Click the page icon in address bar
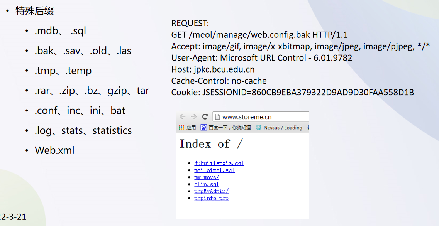The height and width of the screenshot is (226, 439). coord(217,117)
